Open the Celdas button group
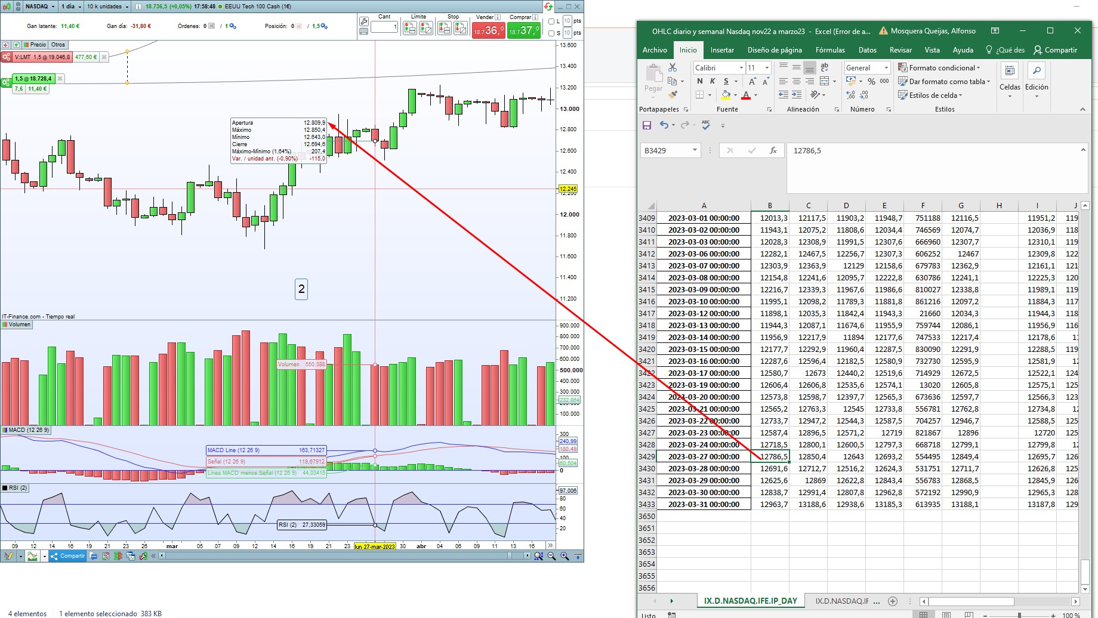Viewport: 1098px width, 618px height. click(x=1010, y=80)
